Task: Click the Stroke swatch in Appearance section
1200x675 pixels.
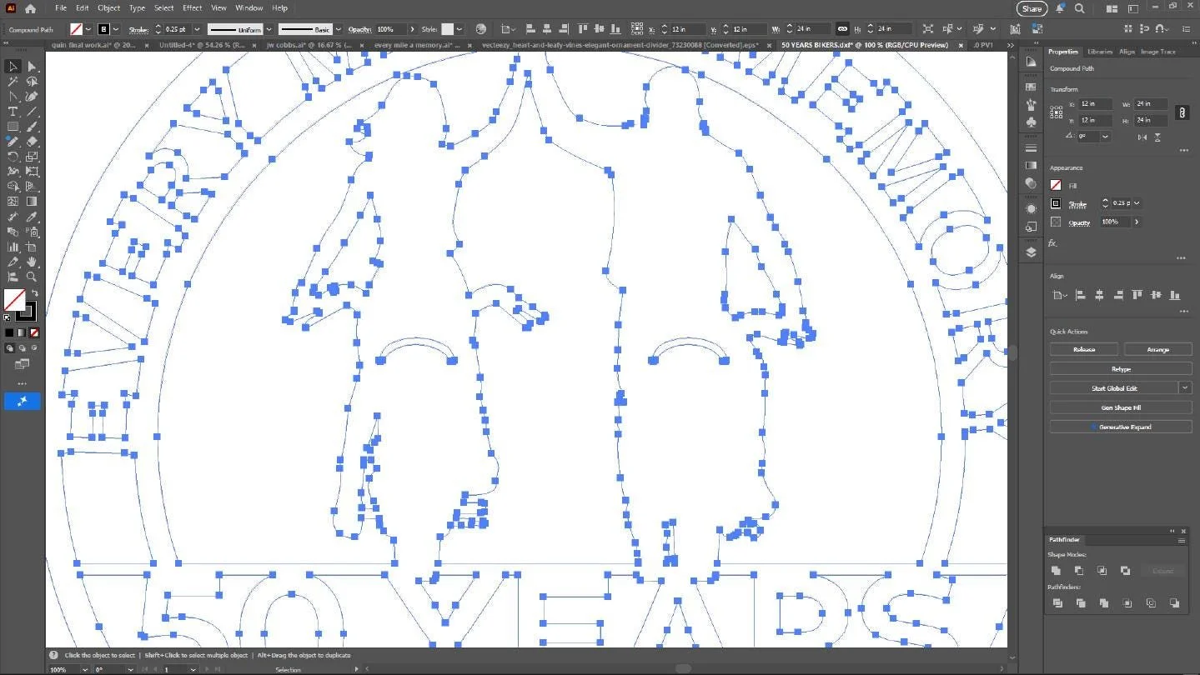Action: [x=1056, y=203]
